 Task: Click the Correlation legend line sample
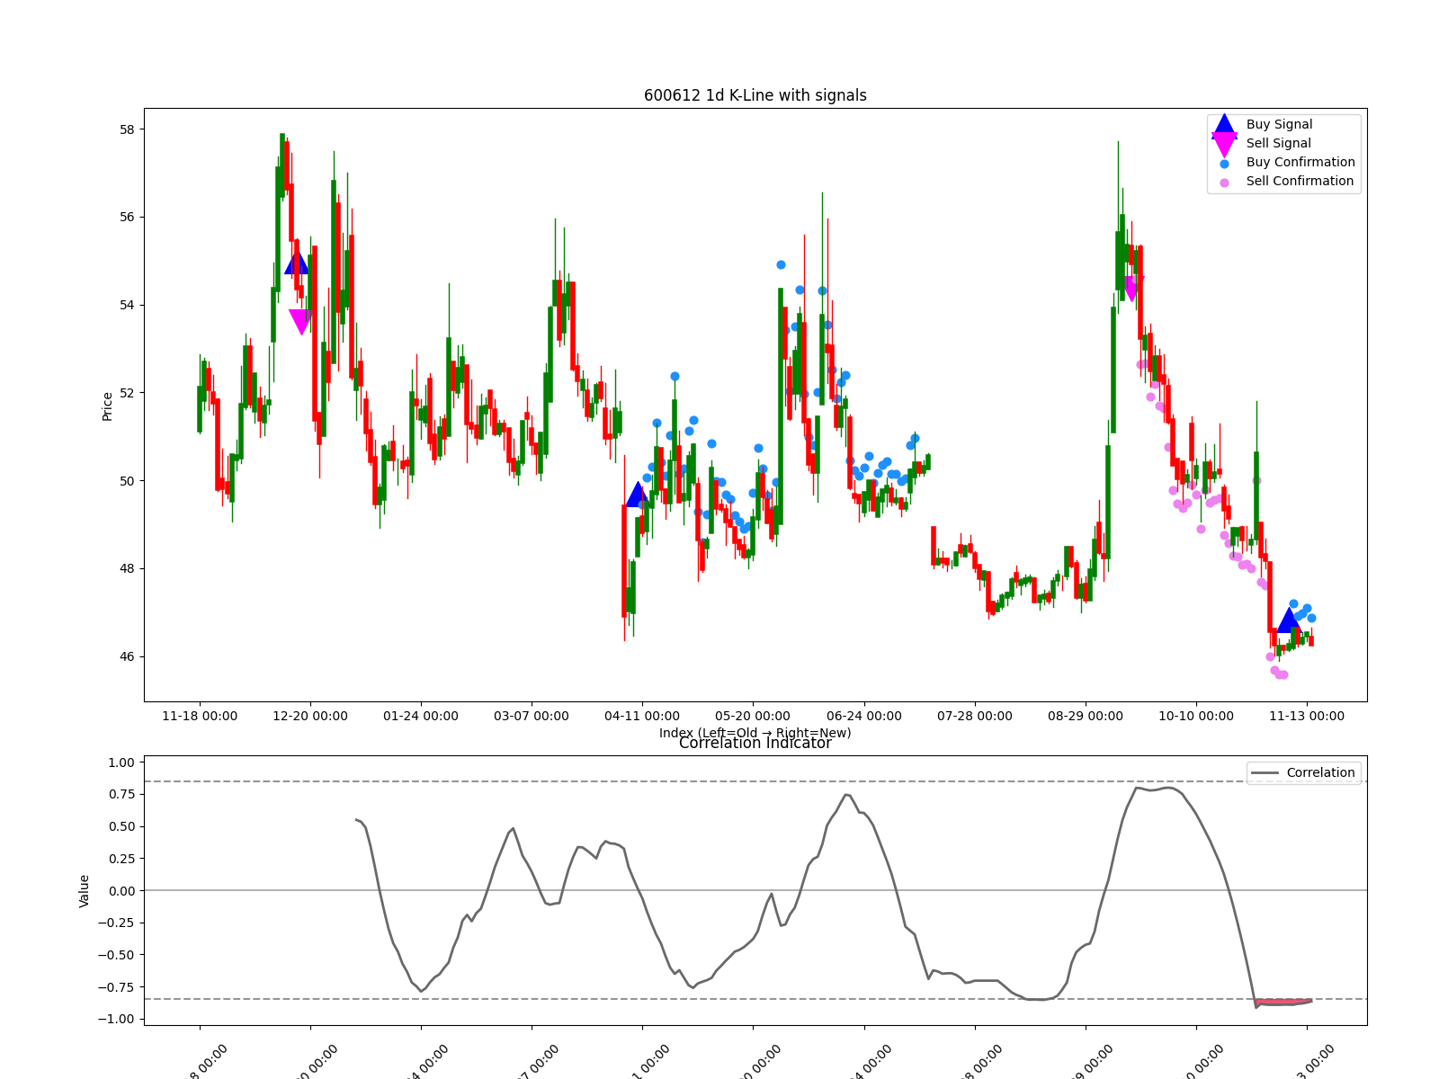(x=1265, y=773)
